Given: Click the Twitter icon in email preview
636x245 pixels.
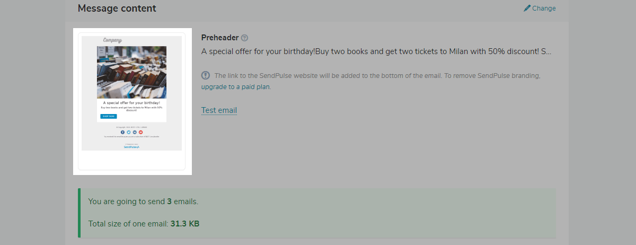Looking at the screenshot, I should pos(129,132).
